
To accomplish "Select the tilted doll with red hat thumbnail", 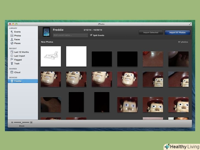I will (x=127, y=79).
